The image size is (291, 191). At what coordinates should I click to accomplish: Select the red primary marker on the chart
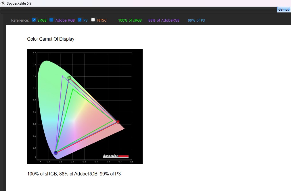118,122
